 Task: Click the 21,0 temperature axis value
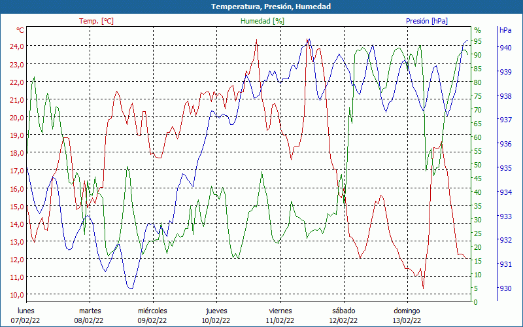[x=16, y=100]
